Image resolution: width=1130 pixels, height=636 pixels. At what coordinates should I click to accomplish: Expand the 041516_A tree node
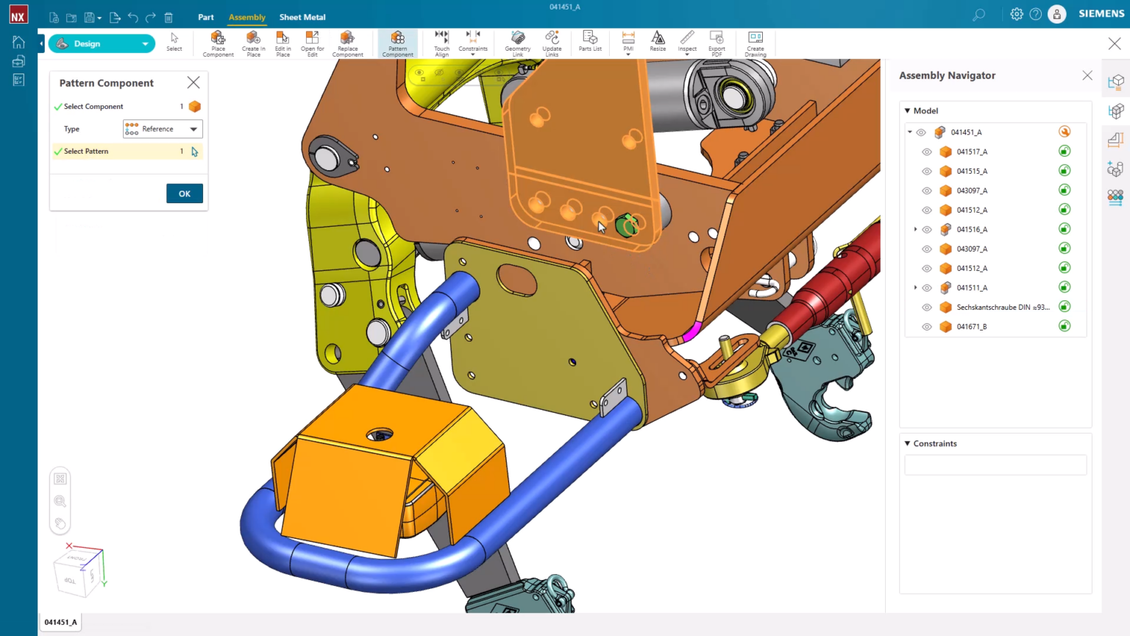point(914,229)
